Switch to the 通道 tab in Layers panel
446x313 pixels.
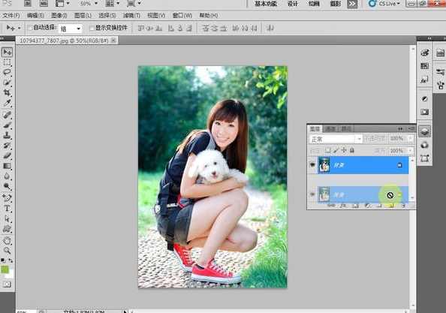(x=330, y=129)
